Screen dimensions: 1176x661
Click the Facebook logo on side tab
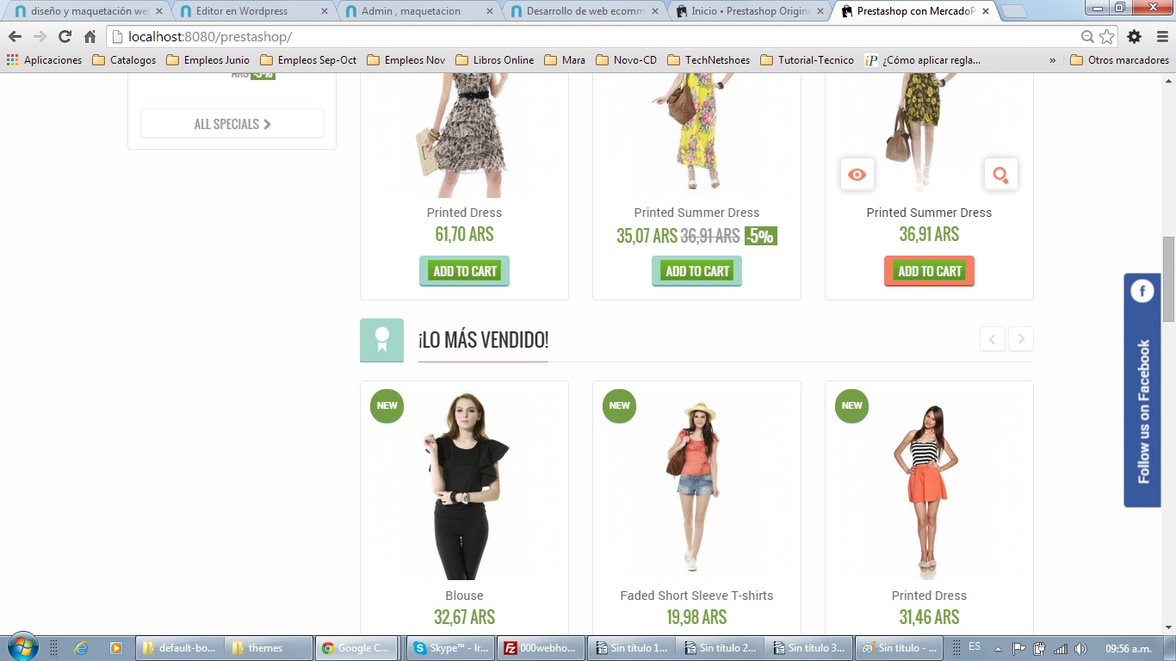coord(1142,291)
